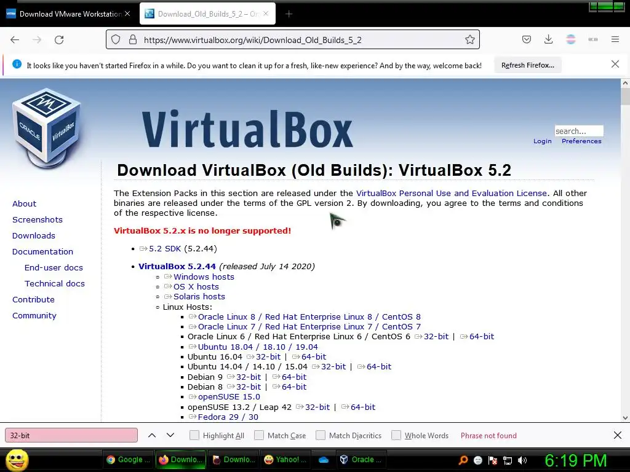Close the Download VMware Workstation tab

coord(127,14)
